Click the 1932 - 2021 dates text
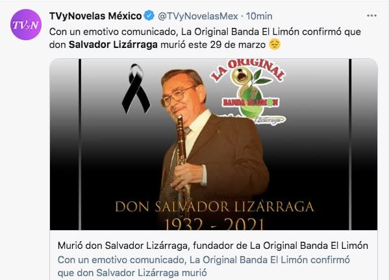 tap(214, 224)
